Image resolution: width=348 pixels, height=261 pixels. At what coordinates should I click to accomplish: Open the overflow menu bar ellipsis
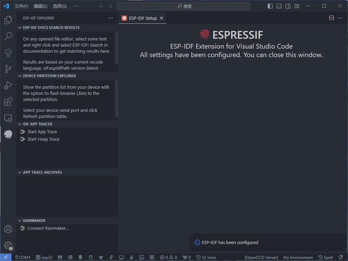point(76,6)
